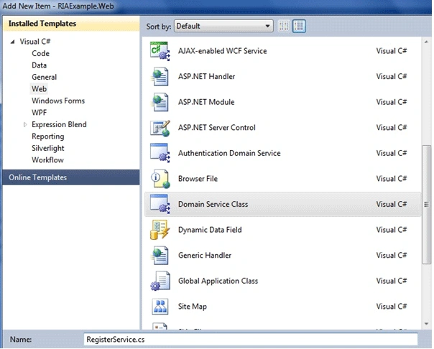Click the Site Map template icon
The image size is (434, 349).
point(160,307)
